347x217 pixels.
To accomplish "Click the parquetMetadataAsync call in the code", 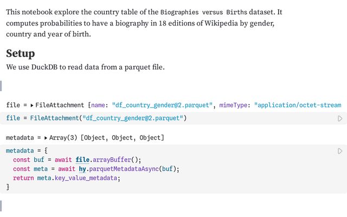I will pos(124,169).
